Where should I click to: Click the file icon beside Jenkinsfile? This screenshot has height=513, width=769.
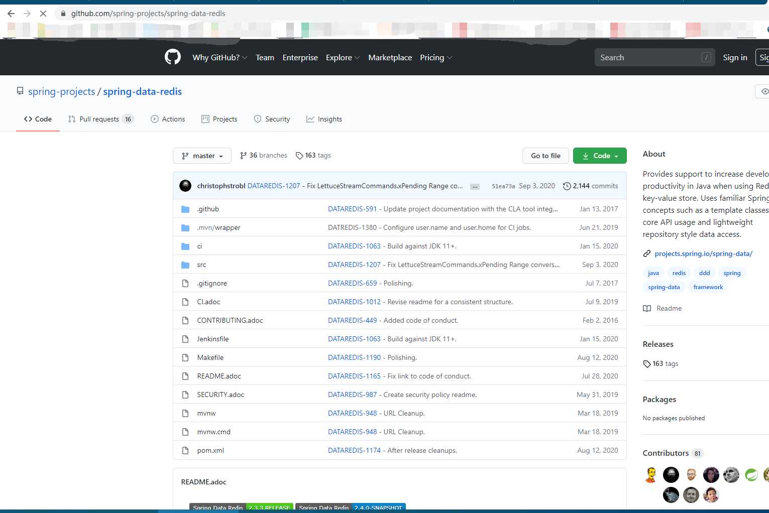[185, 339]
